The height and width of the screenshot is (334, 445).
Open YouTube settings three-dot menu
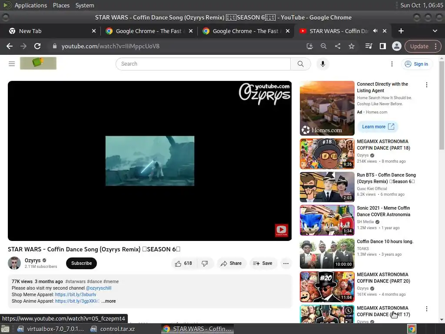[x=392, y=64]
